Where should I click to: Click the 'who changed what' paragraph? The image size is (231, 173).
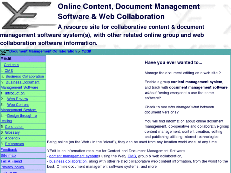coord(179,110)
